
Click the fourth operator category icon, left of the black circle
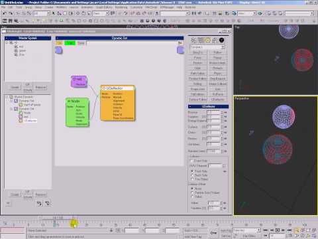[215, 40]
